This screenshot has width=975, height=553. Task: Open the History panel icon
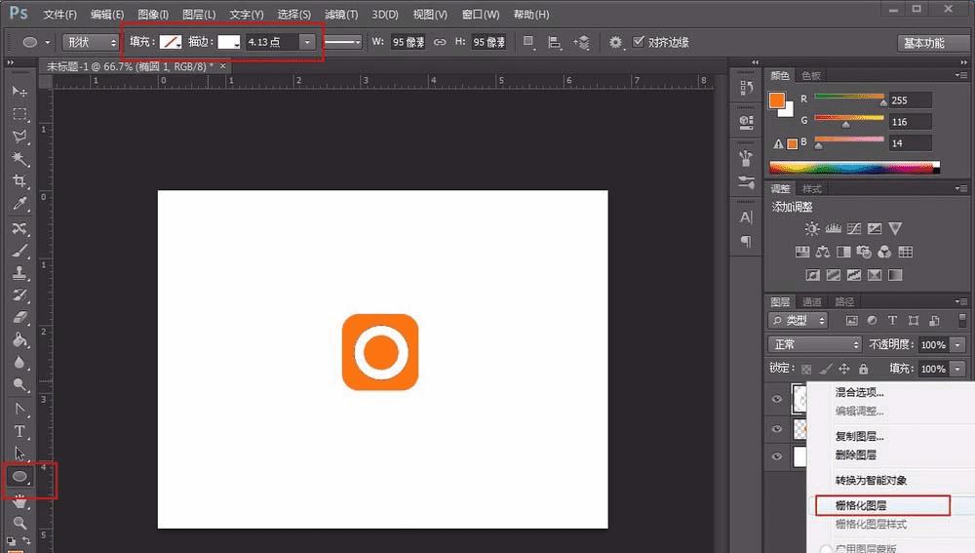point(747,88)
